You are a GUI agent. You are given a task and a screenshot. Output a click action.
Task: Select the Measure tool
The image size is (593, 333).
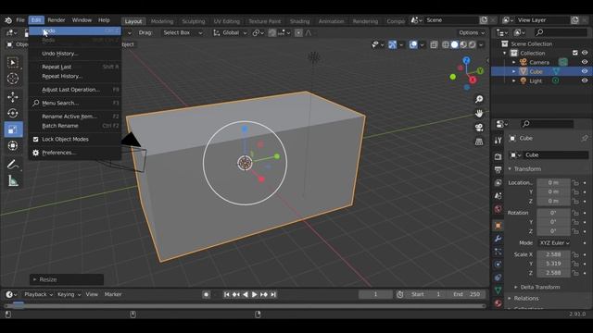click(x=13, y=181)
